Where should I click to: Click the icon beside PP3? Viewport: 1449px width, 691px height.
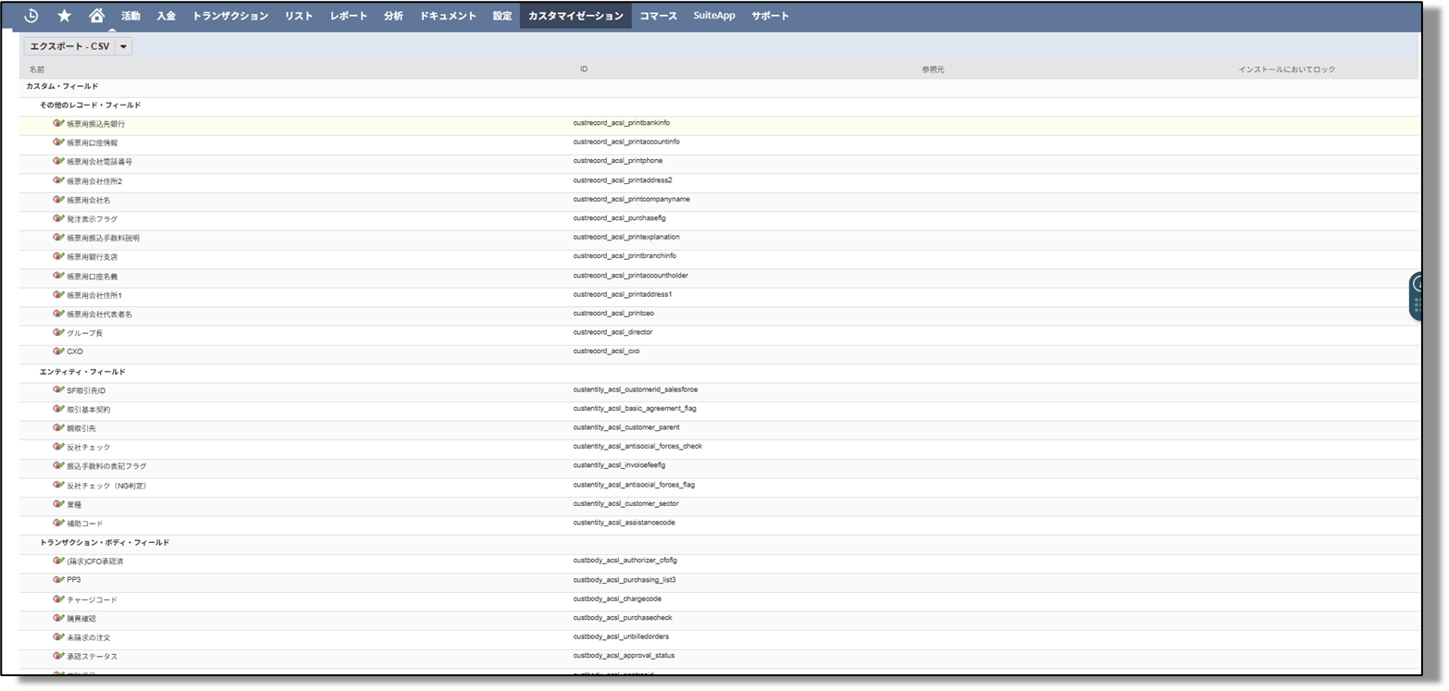58,580
